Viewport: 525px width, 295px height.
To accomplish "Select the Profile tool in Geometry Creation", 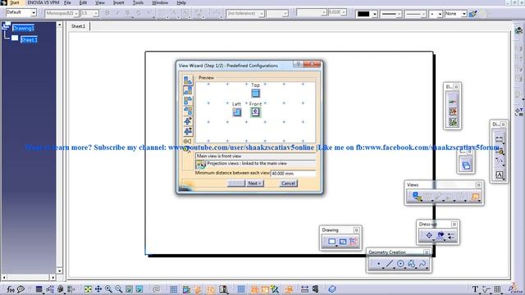I will point(412,264).
